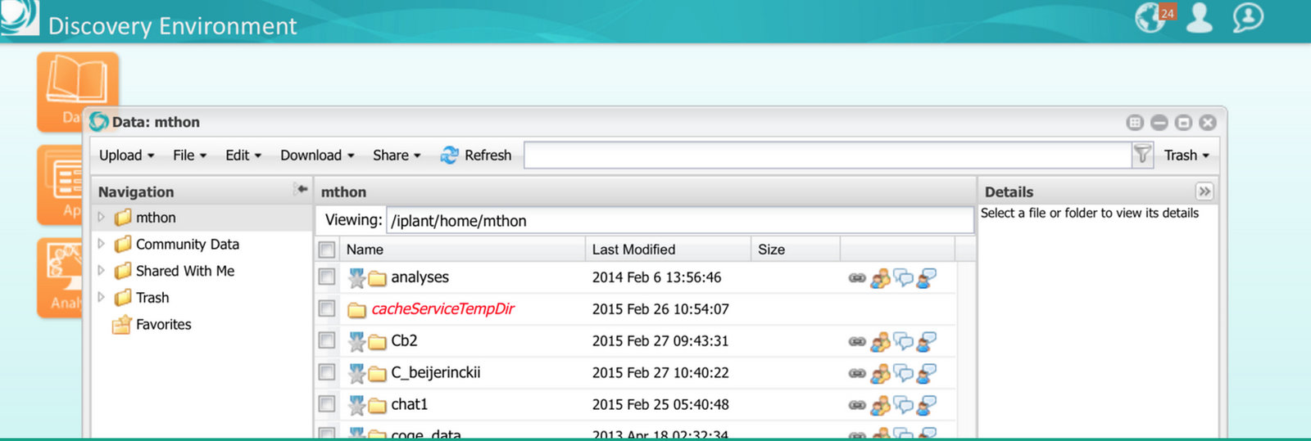1311x441 pixels.
Task: Open the Edit dropdown menu
Action: pos(243,155)
